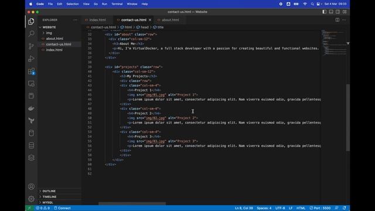Image resolution: width=375 pixels, height=211 pixels.
Task: Change the UTF-8 encoding
Action: pos(280,208)
